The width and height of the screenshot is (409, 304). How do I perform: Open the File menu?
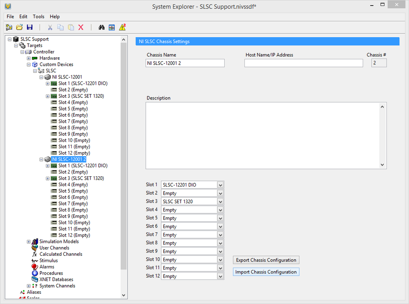pos(10,17)
